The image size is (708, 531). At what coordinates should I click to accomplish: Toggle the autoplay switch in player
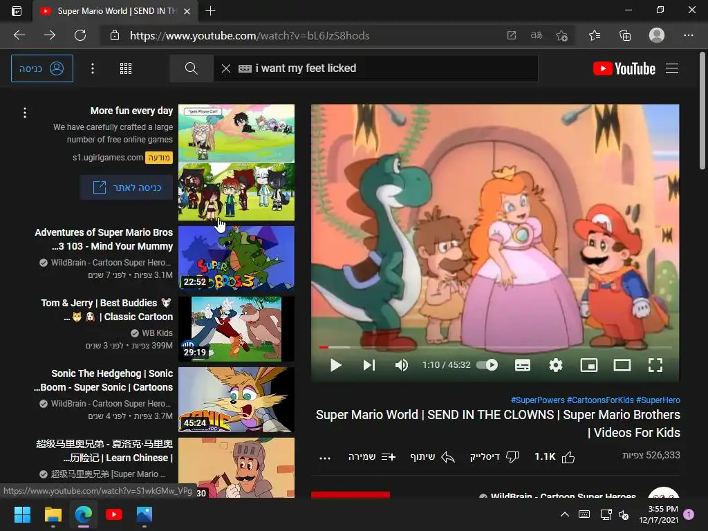(487, 365)
